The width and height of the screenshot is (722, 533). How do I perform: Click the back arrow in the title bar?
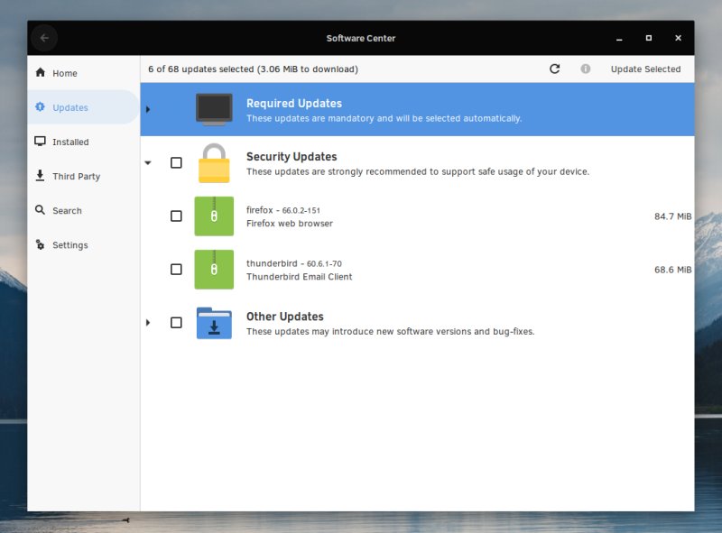tap(44, 38)
